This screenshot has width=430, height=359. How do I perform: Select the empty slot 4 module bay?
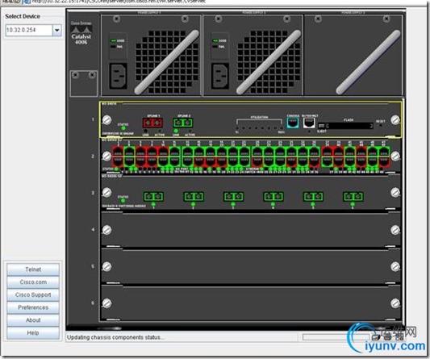[x=251, y=230]
